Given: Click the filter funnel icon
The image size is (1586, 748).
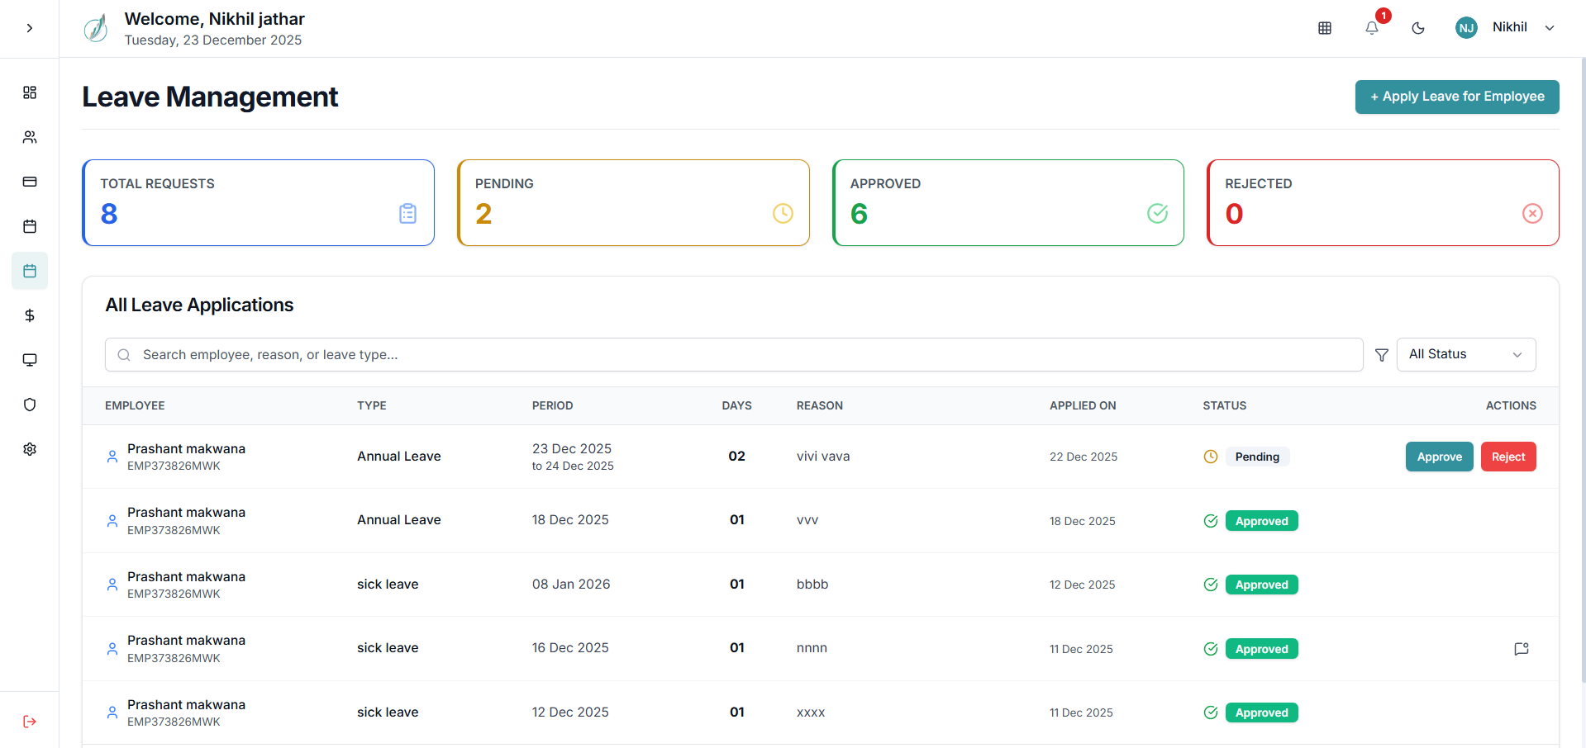Looking at the screenshot, I should [x=1381, y=355].
